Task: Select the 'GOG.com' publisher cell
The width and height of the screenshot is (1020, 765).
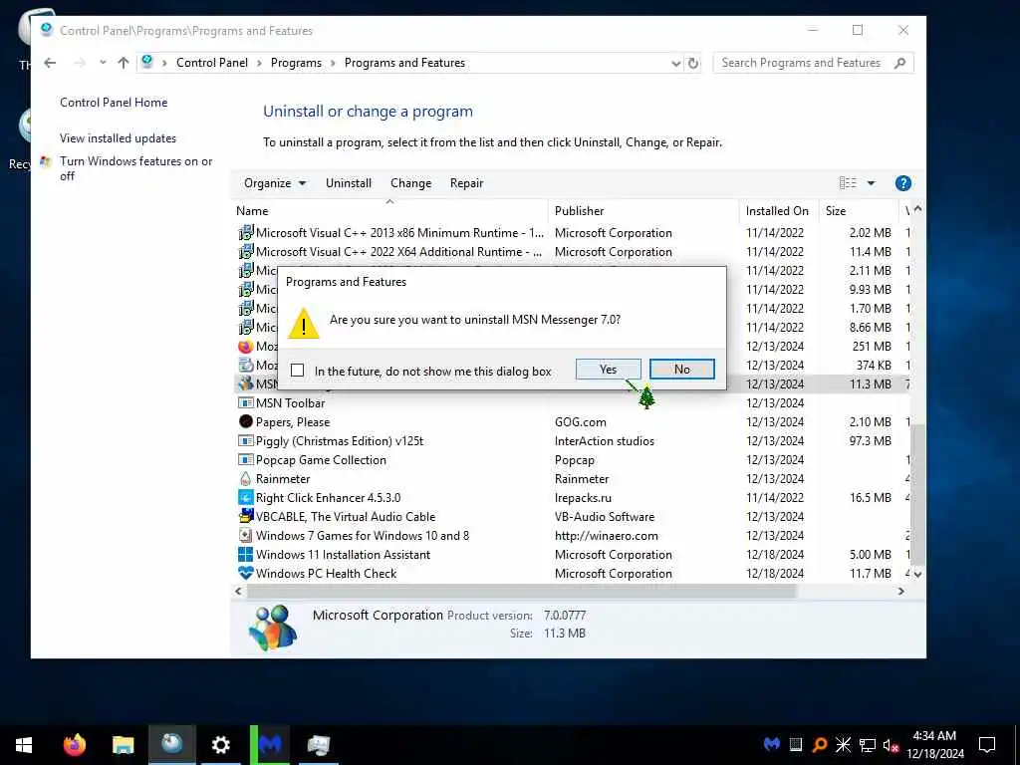Action: 581,421
